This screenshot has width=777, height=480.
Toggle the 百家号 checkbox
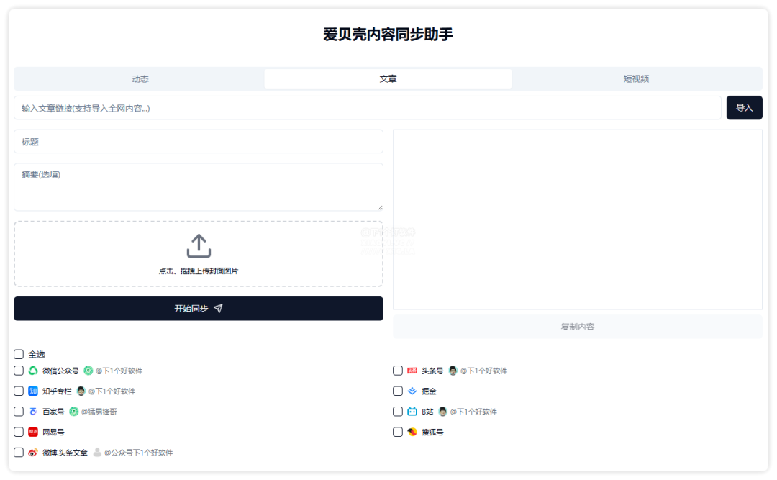pos(19,412)
